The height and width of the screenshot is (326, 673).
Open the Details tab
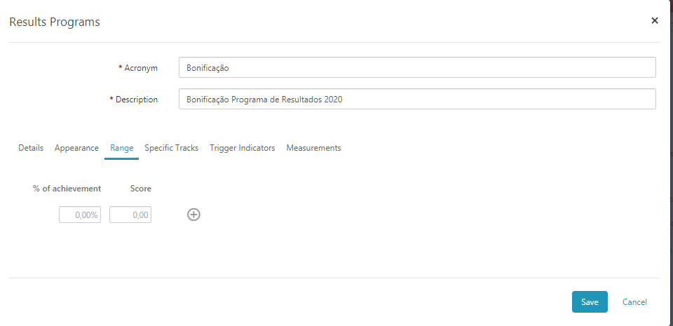31,148
